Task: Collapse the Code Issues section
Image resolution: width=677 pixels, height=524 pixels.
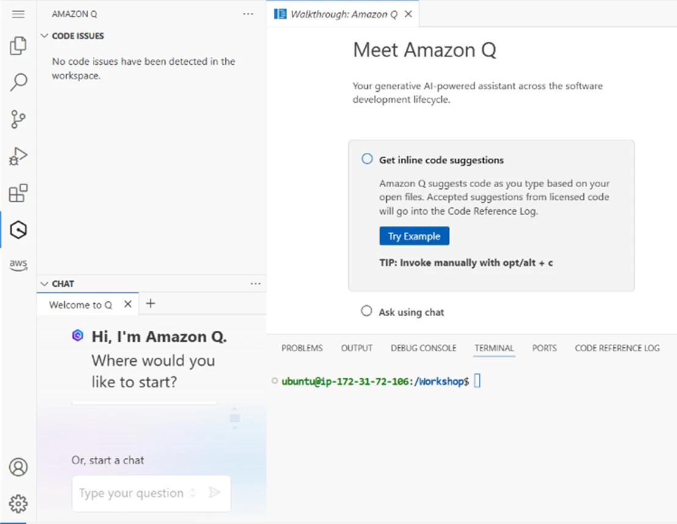Action: pyautogui.click(x=44, y=36)
